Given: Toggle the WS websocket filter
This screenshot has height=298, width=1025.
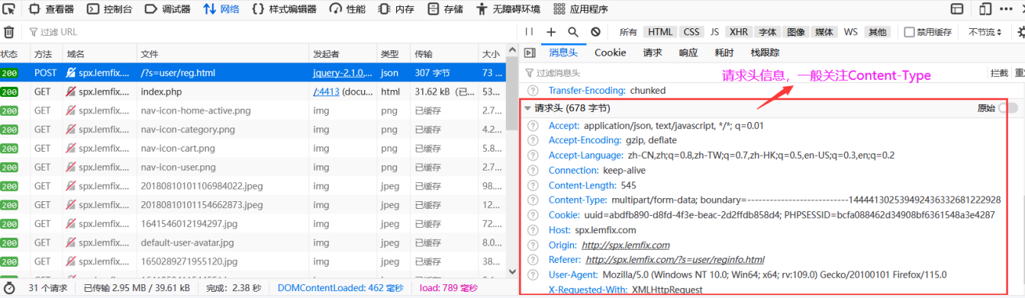Looking at the screenshot, I should pos(850,32).
